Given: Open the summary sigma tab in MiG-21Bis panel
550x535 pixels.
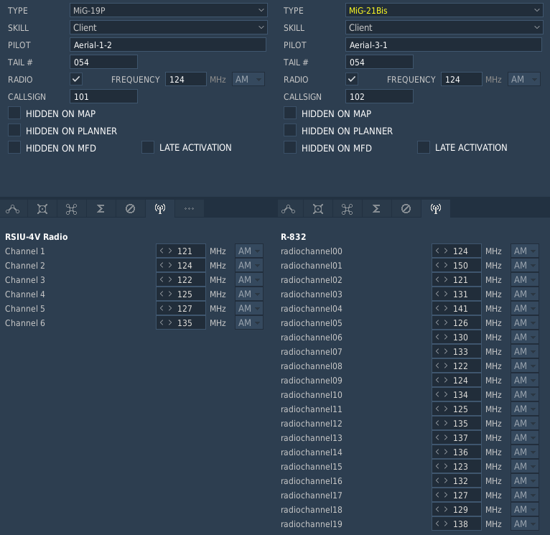Looking at the screenshot, I should coord(376,209).
